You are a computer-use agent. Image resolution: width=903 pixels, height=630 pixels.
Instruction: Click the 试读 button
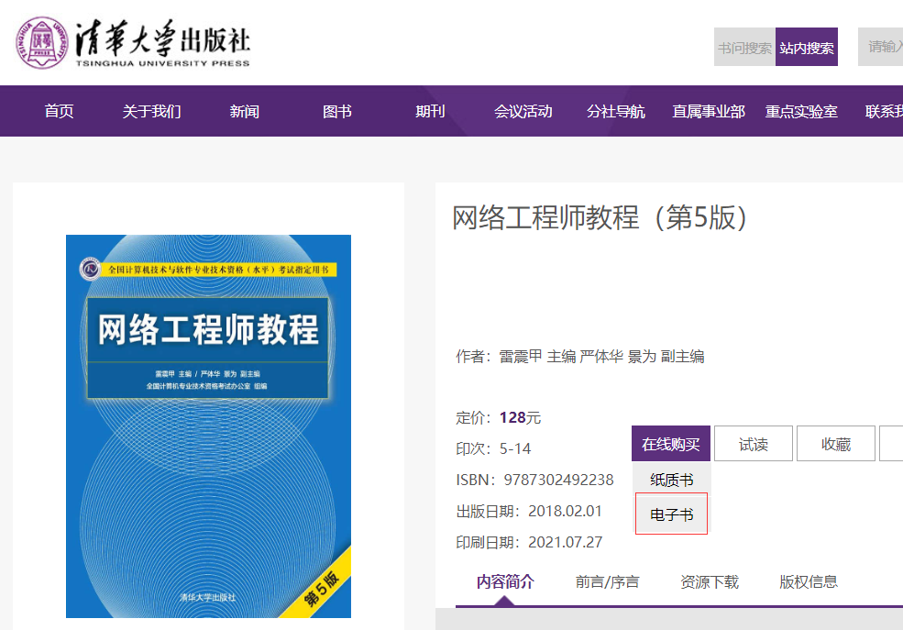pos(754,444)
